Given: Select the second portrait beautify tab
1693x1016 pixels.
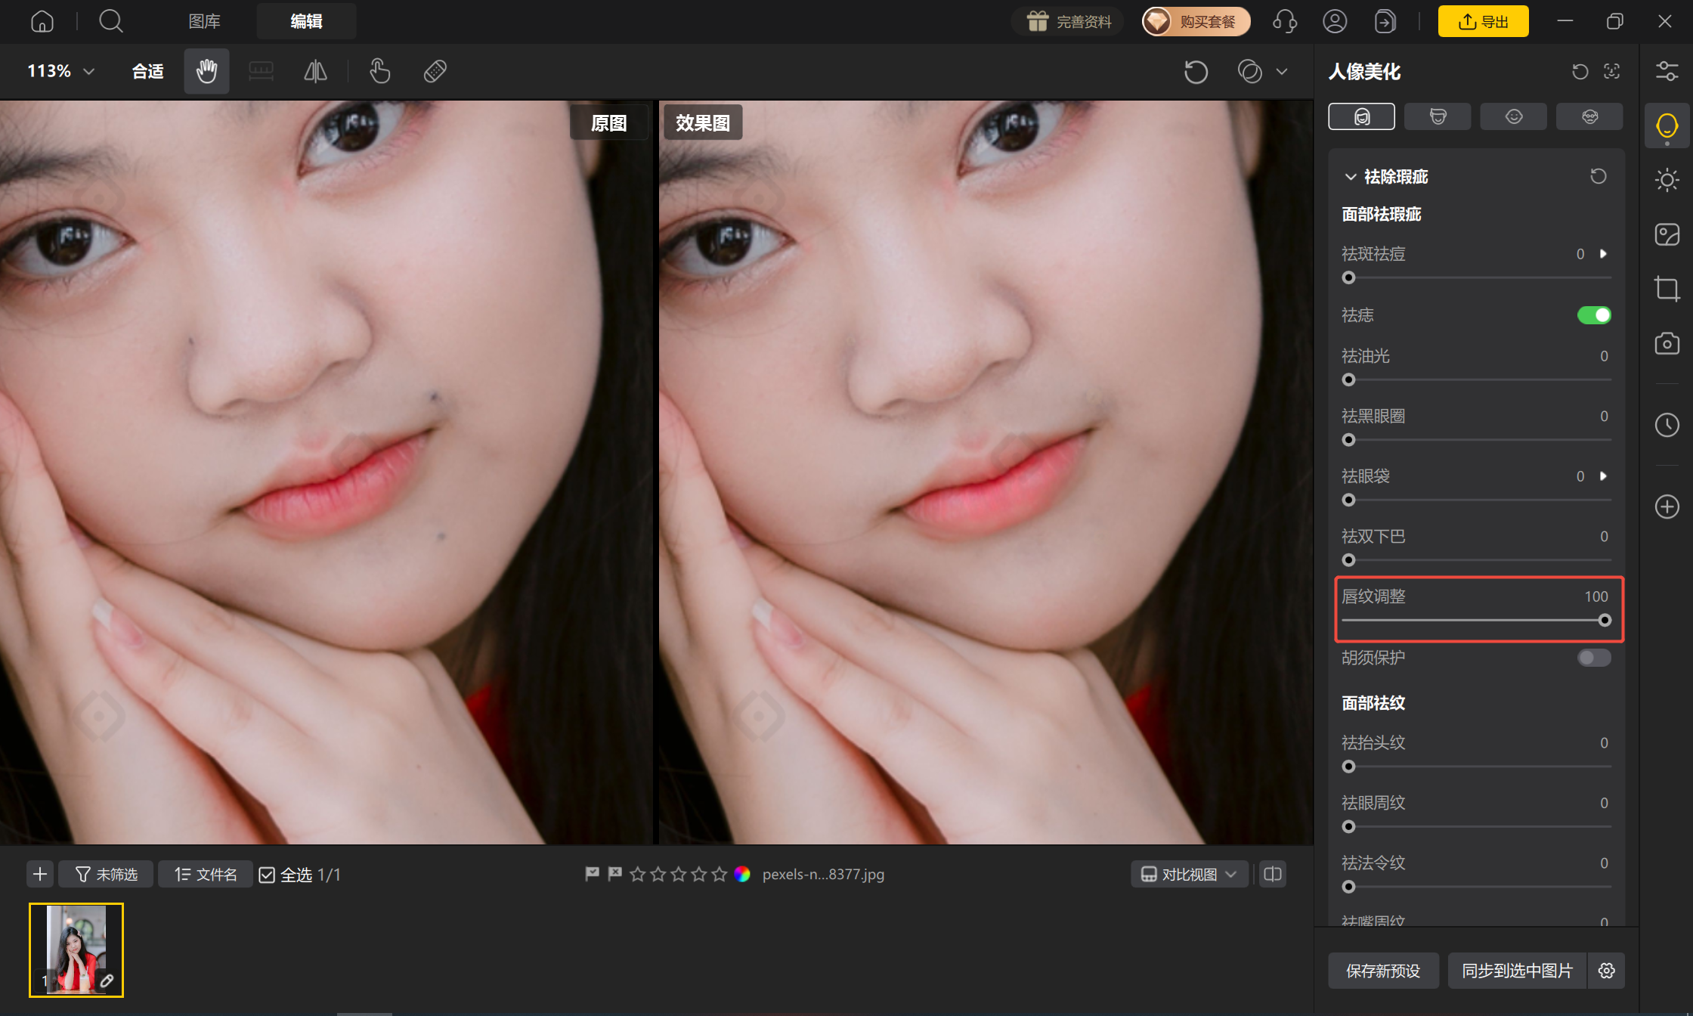Looking at the screenshot, I should (1438, 116).
